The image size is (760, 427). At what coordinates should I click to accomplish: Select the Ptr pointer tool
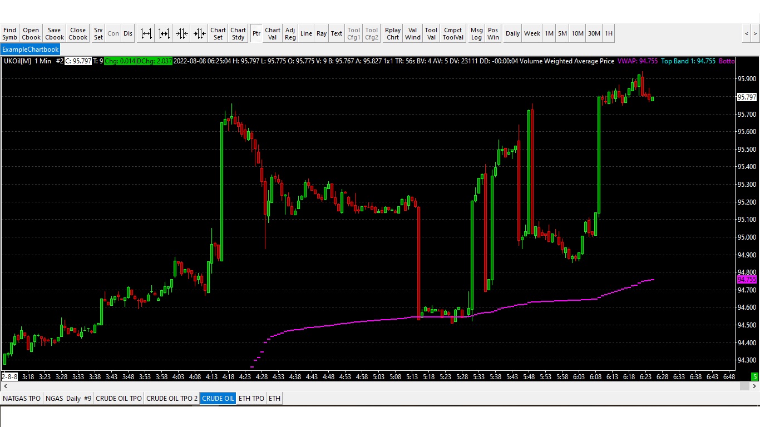pos(256,34)
